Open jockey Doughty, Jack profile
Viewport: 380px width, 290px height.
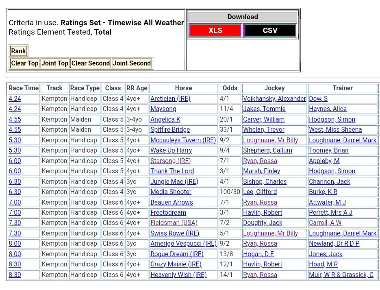(x=263, y=223)
